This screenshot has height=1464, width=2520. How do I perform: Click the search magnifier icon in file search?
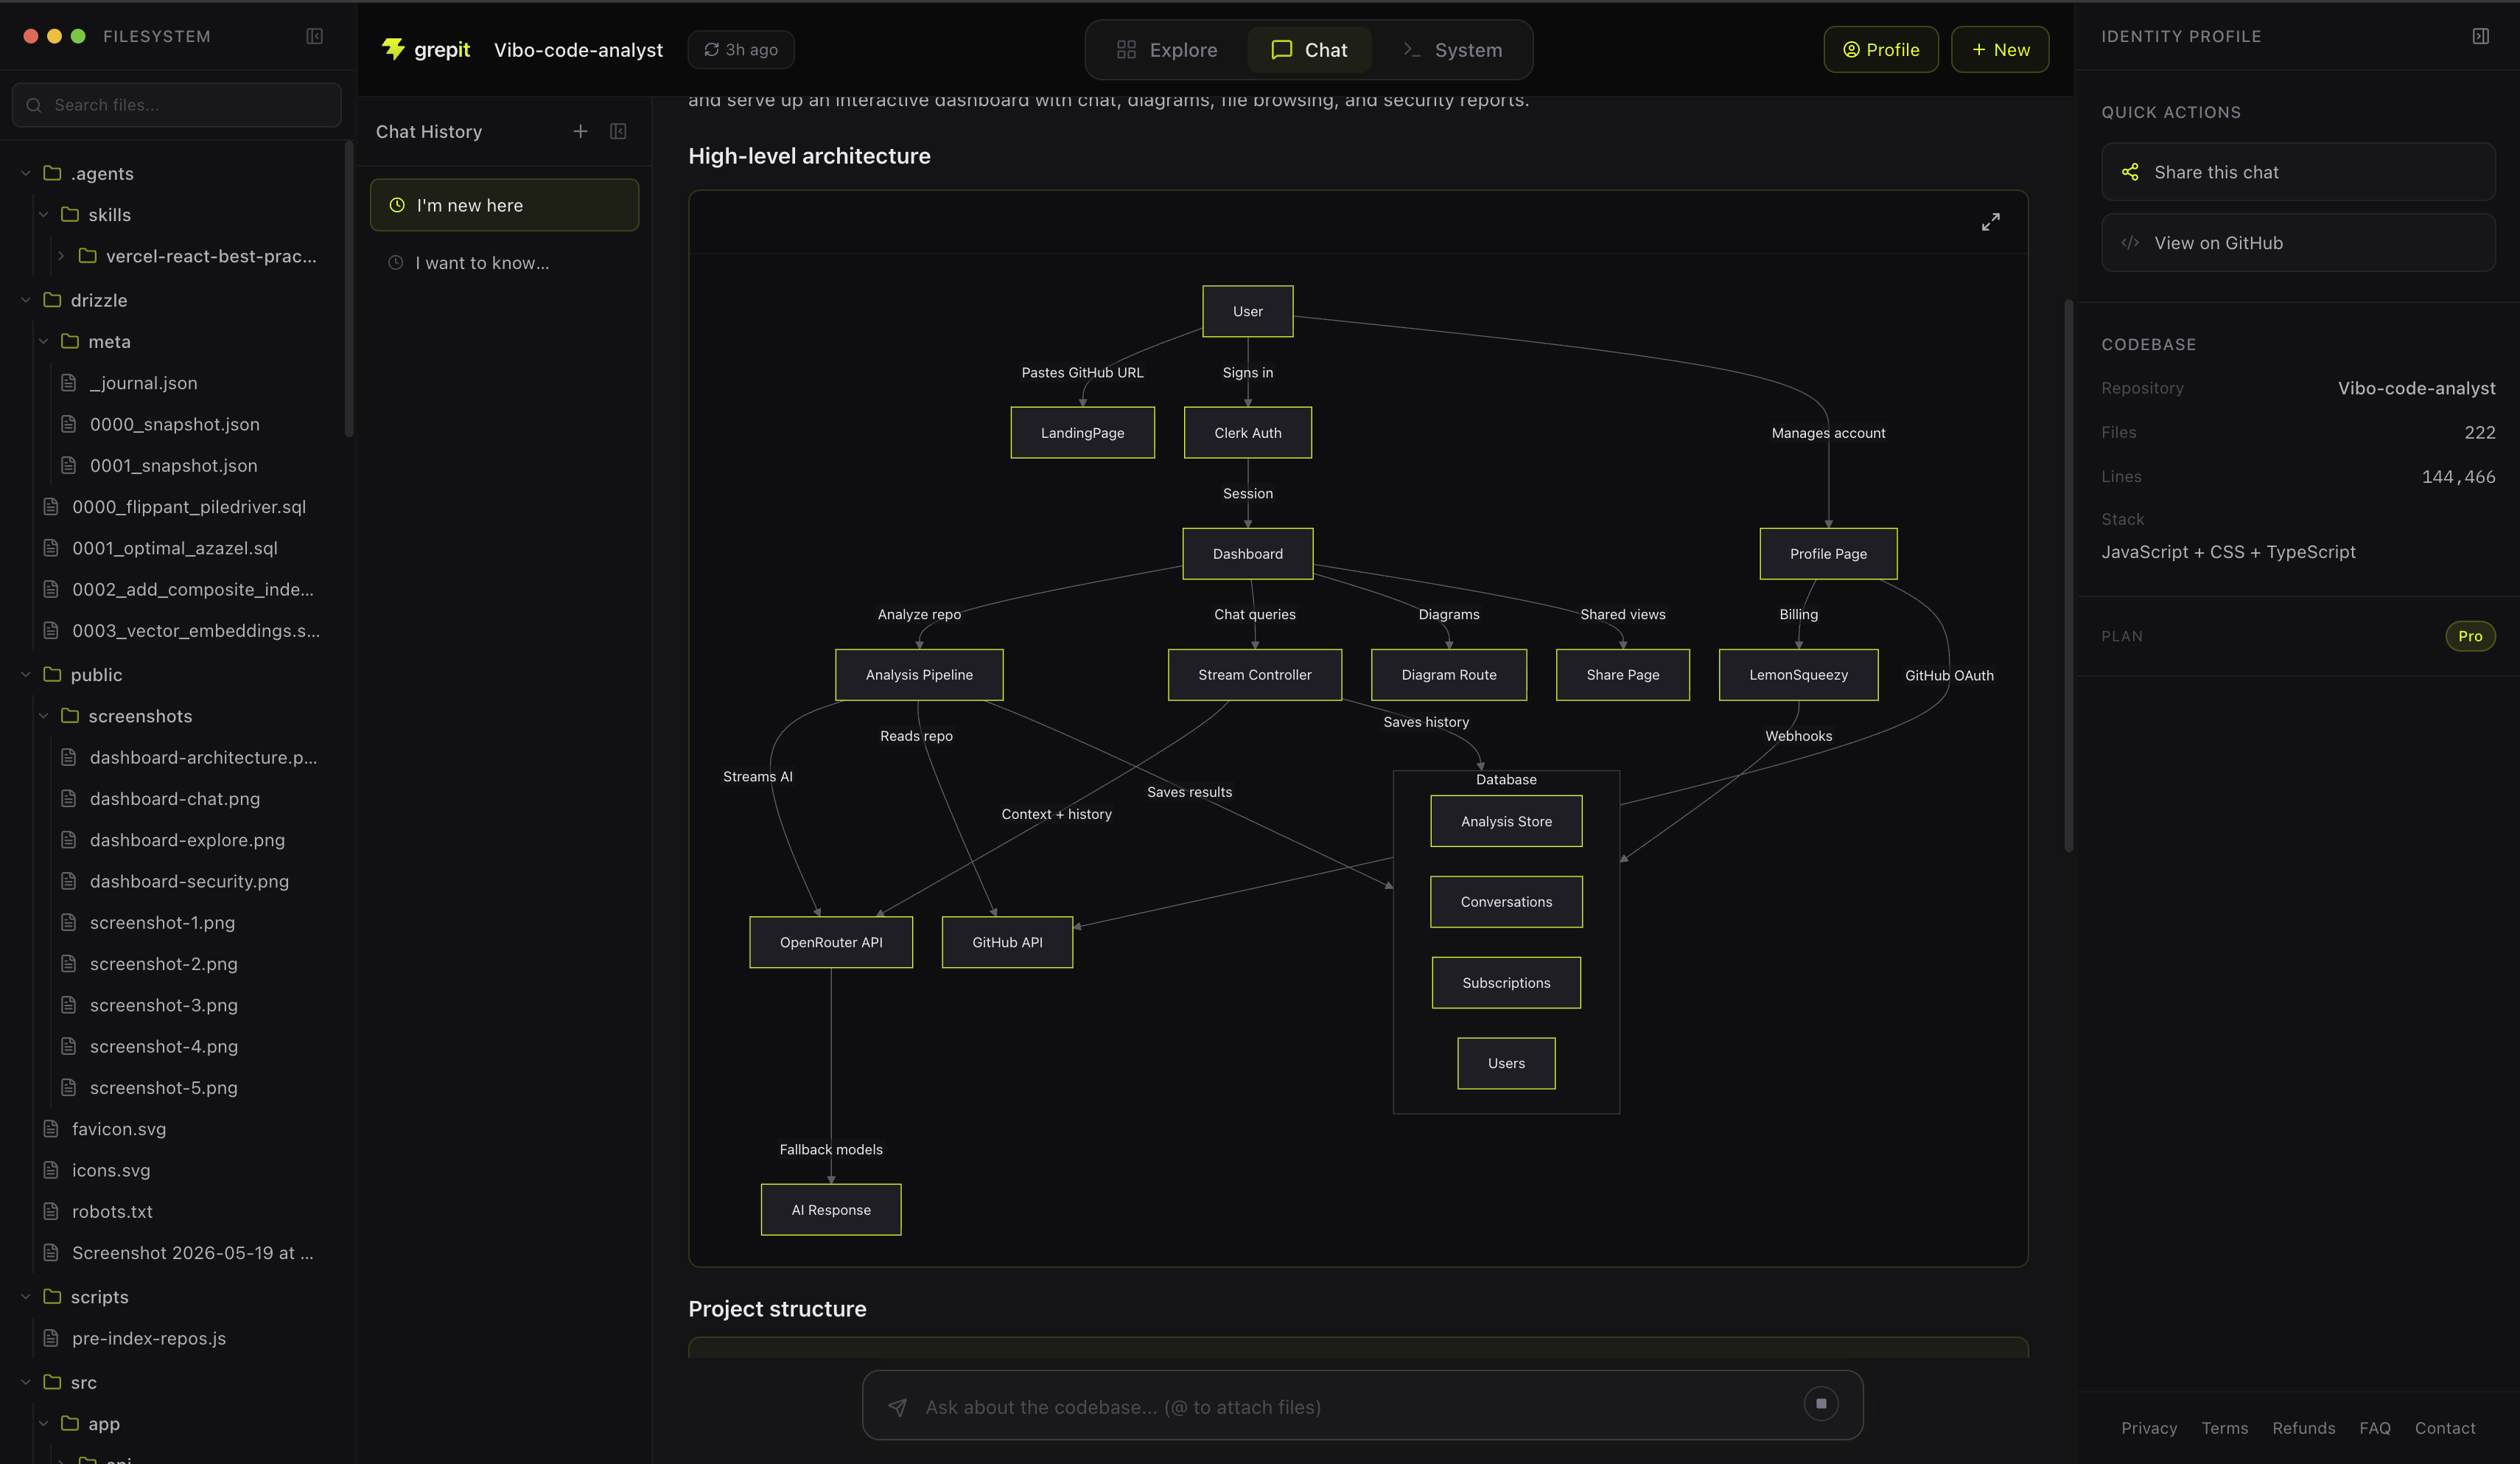click(34, 105)
